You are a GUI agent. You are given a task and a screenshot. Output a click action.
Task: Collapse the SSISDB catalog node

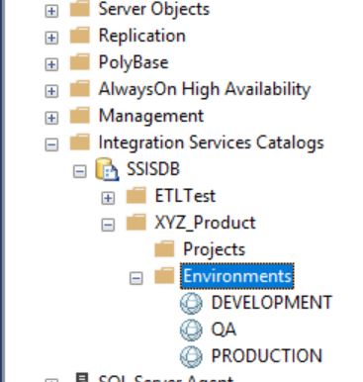(x=80, y=171)
